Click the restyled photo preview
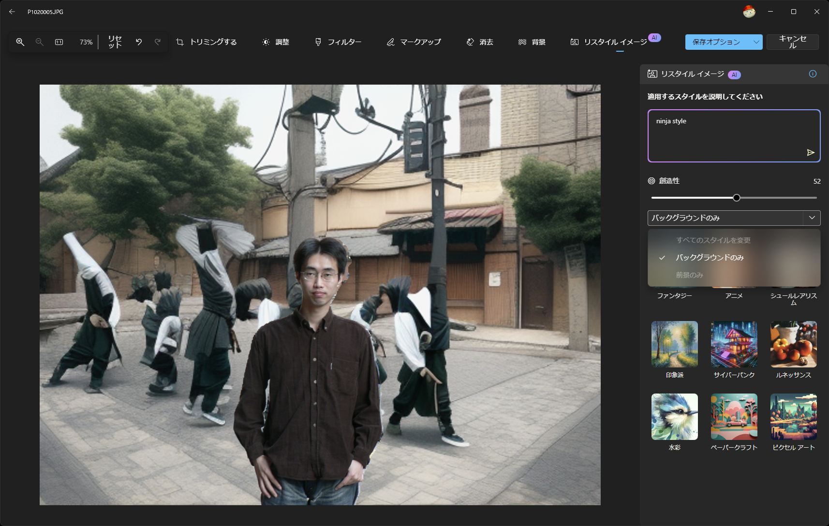The height and width of the screenshot is (526, 829). pos(320,295)
